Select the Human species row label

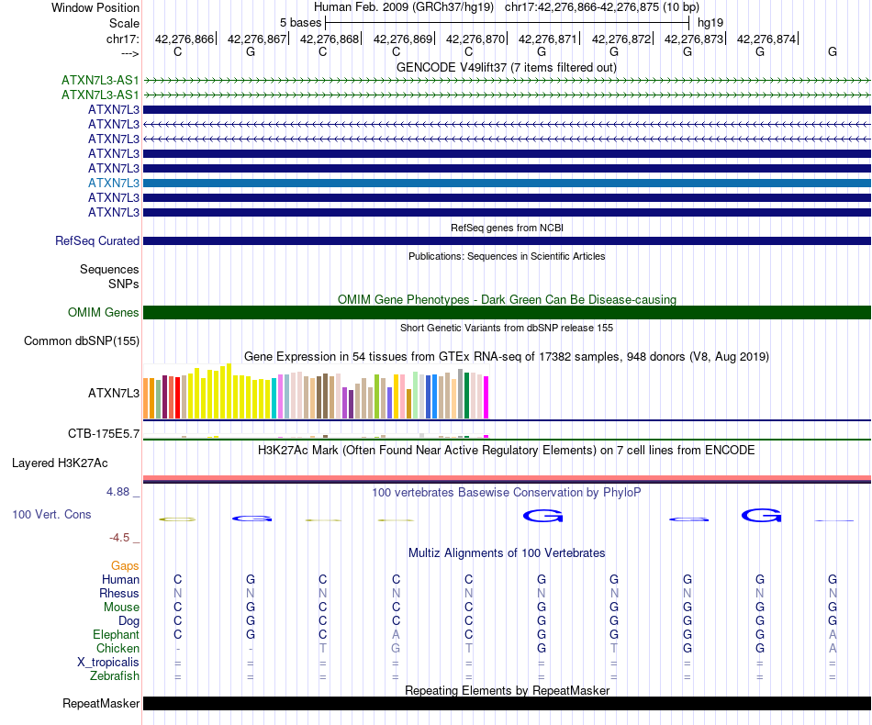click(x=120, y=579)
